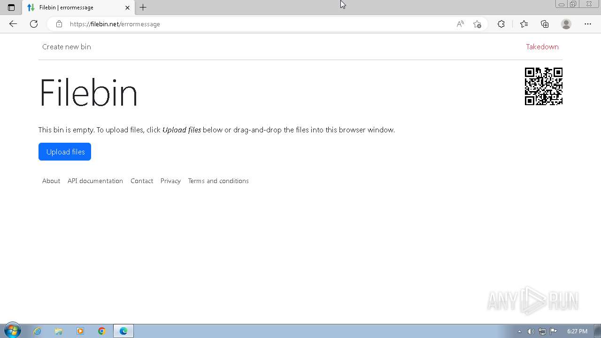Open Action Center flag icon
This screenshot has height=338, width=601.
tap(554, 331)
